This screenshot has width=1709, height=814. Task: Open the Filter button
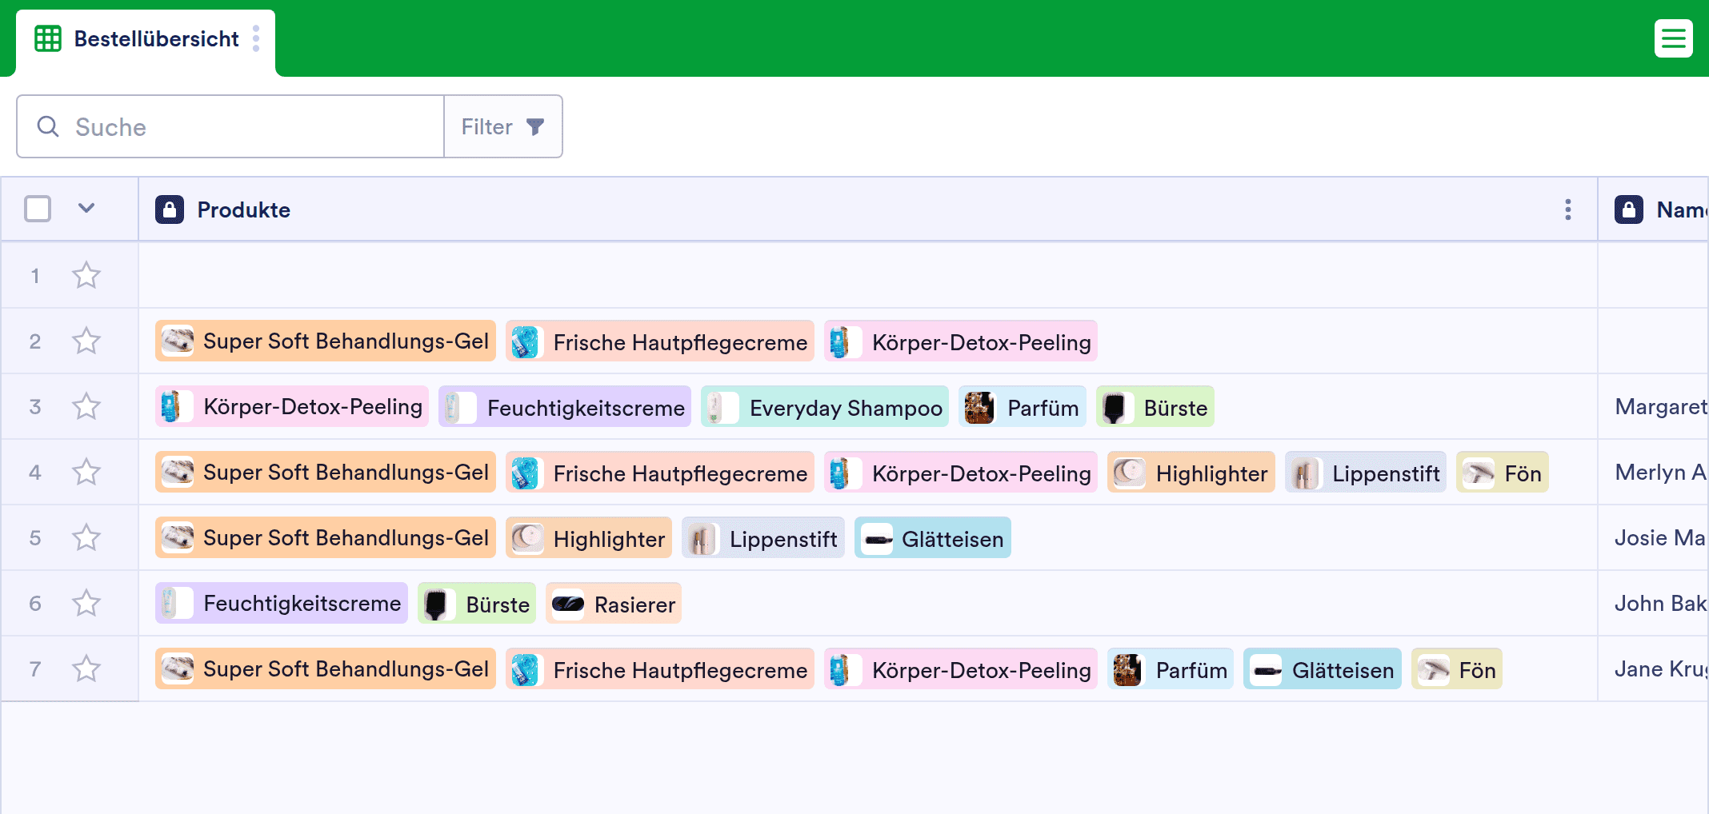[502, 126]
